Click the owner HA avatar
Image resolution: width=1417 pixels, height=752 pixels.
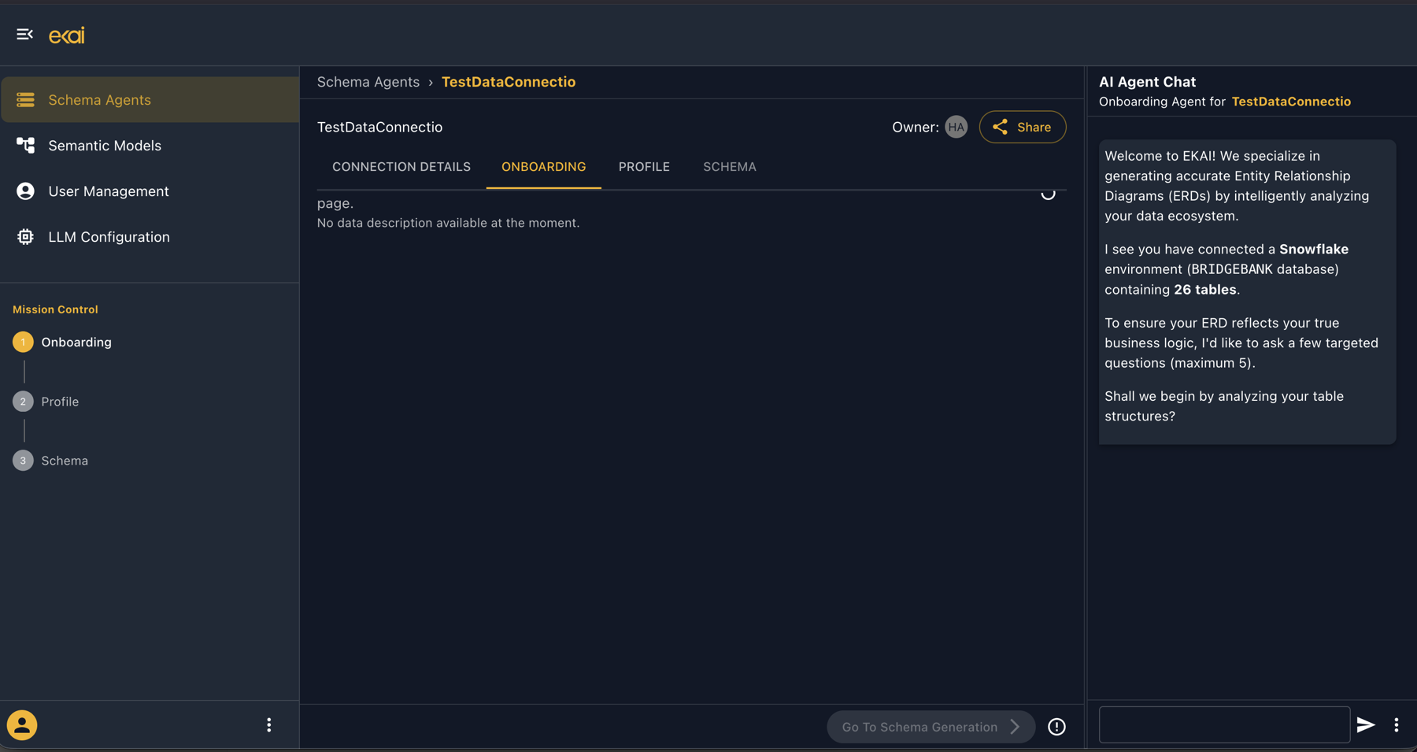click(x=956, y=127)
